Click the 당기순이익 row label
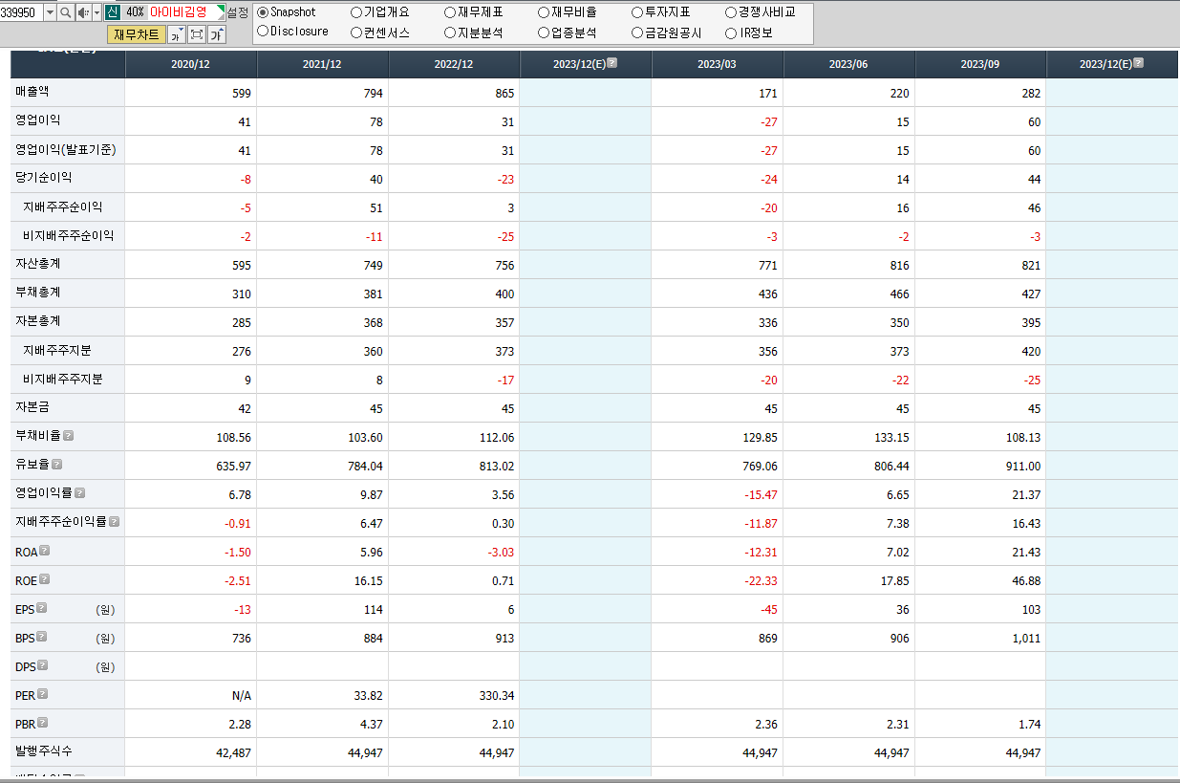This screenshot has height=783, width=1180. 43,178
